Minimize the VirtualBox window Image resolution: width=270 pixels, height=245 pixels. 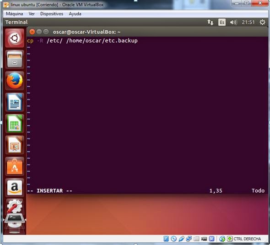click(x=237, y=3)
